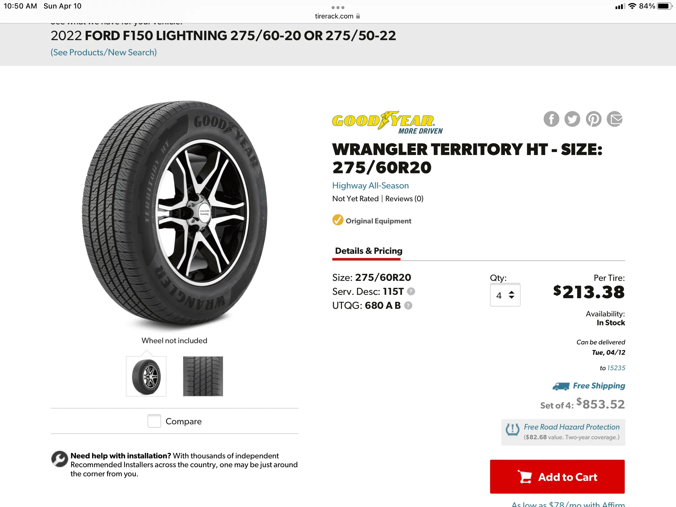This screenshot has height=507, width=676.
Task: Open the See Products/New Search link
Action: tap(104, 53)
